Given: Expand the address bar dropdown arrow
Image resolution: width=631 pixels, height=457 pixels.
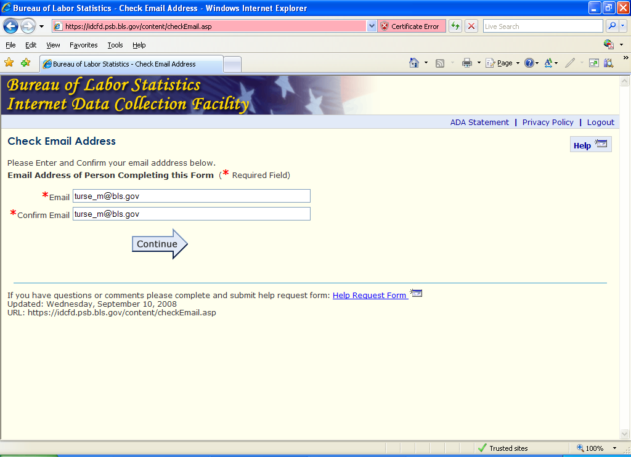Looking at the screenshot, I should [x=372, y=26].
